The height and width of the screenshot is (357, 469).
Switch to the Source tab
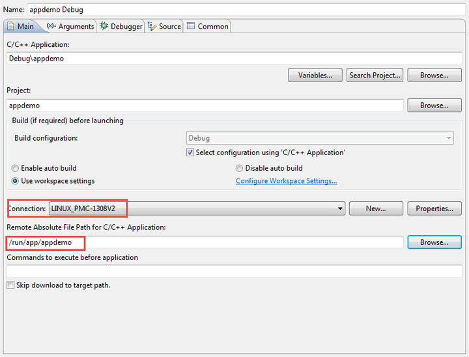click(164, 26)
